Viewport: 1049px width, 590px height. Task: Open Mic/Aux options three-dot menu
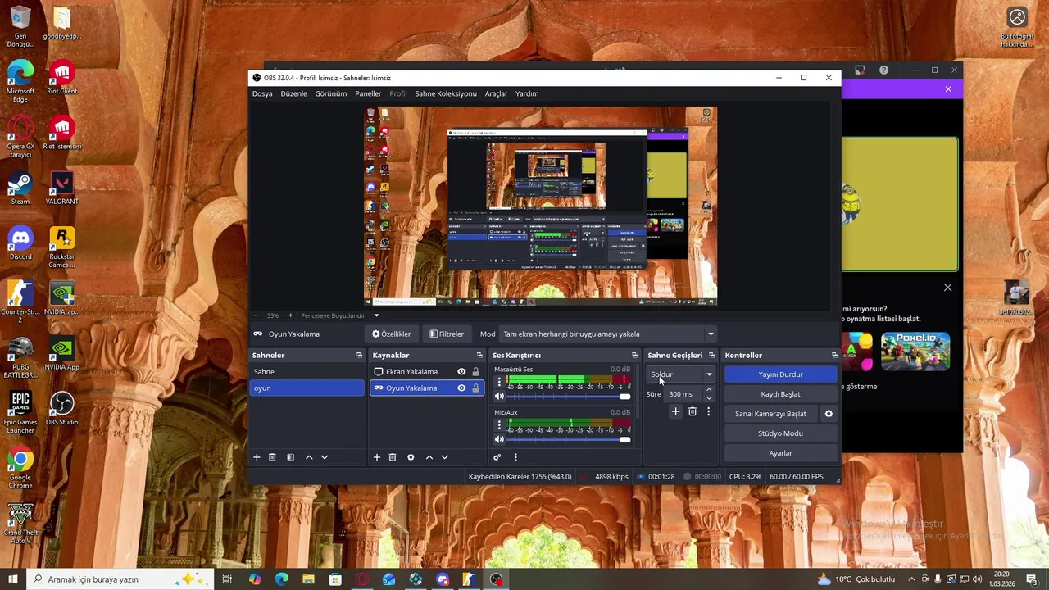[499, 424]
